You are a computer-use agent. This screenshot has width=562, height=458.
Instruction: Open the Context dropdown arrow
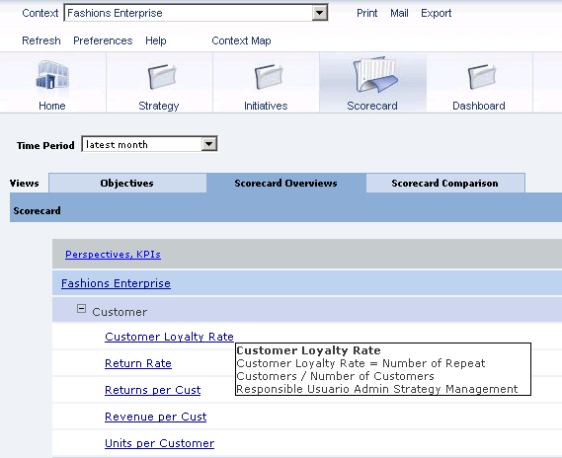[319, 13]
